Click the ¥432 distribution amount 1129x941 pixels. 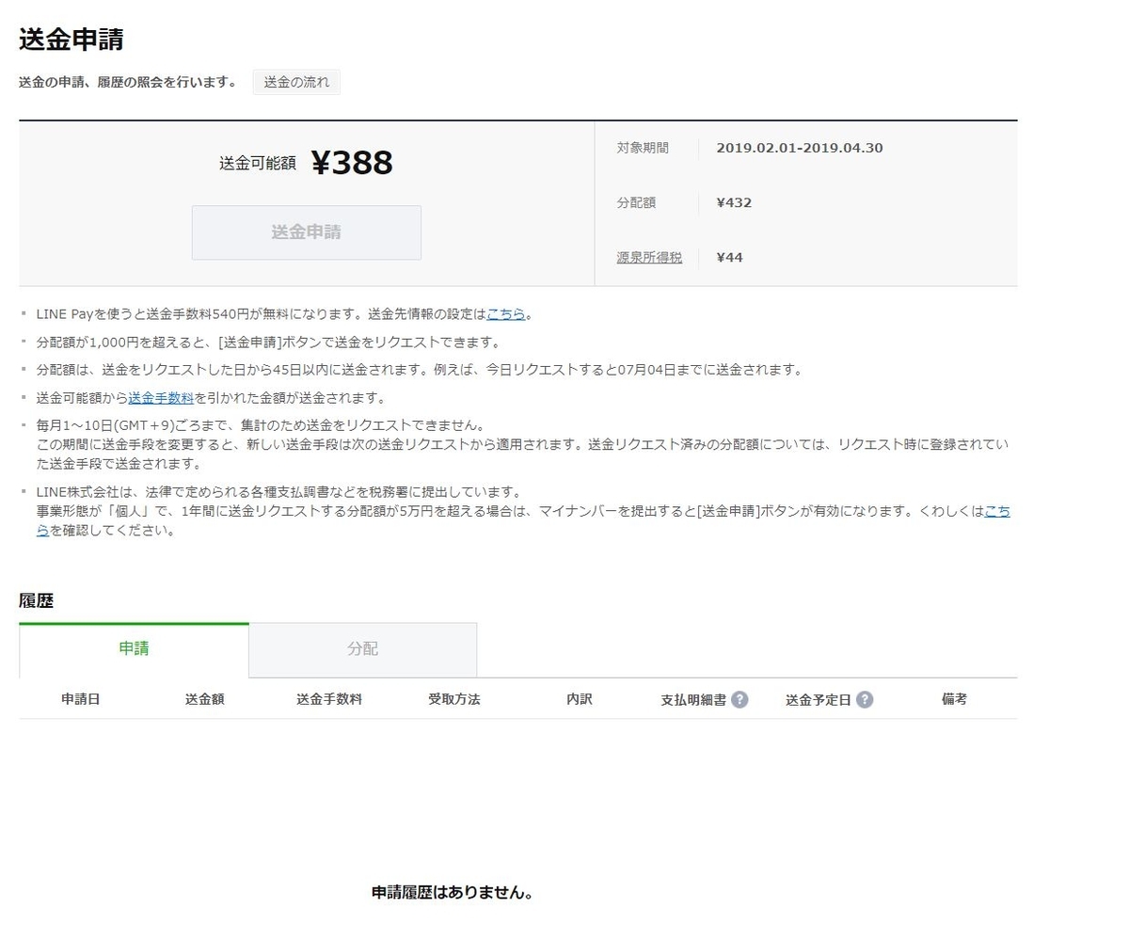click(734, 202)
